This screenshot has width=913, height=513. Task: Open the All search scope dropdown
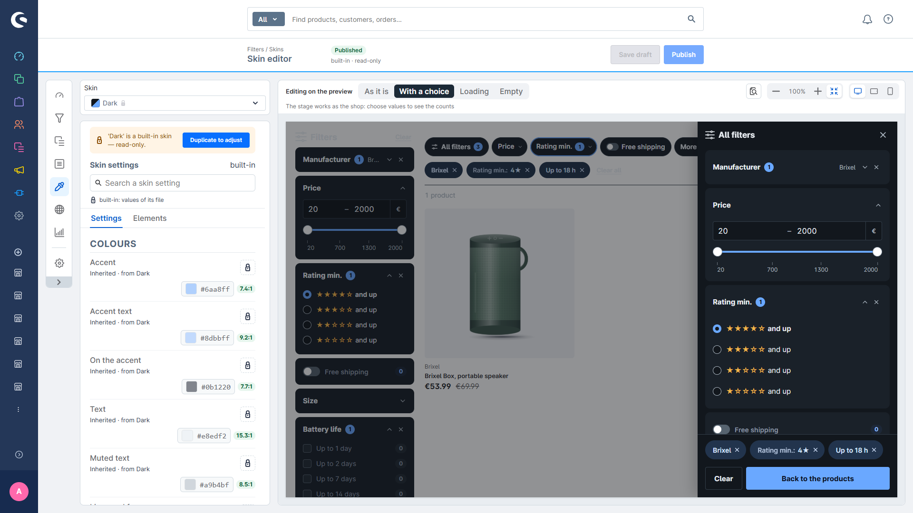(268, 19)
